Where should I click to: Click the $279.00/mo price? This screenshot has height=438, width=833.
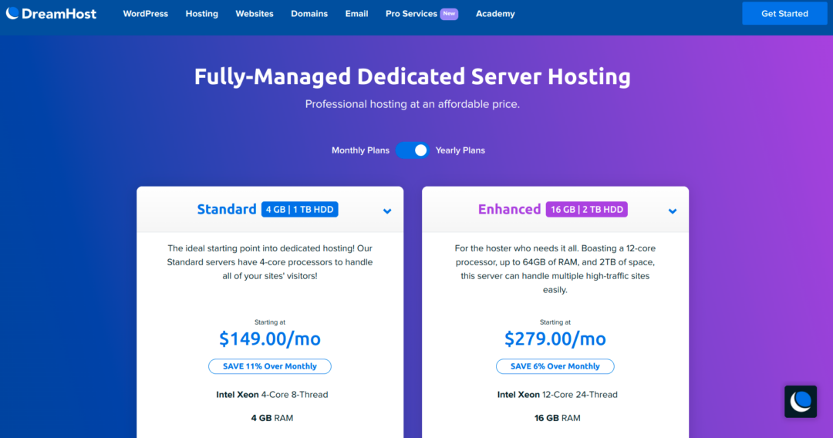click(x=555, y=339)
